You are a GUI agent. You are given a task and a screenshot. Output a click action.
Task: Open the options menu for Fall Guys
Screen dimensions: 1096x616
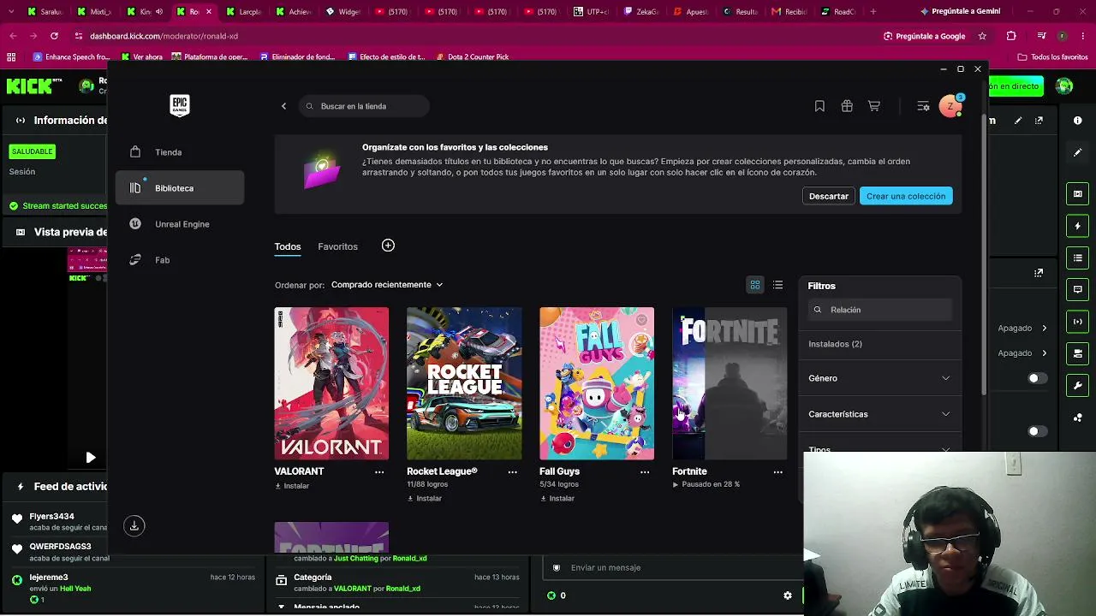pos(645,471)
